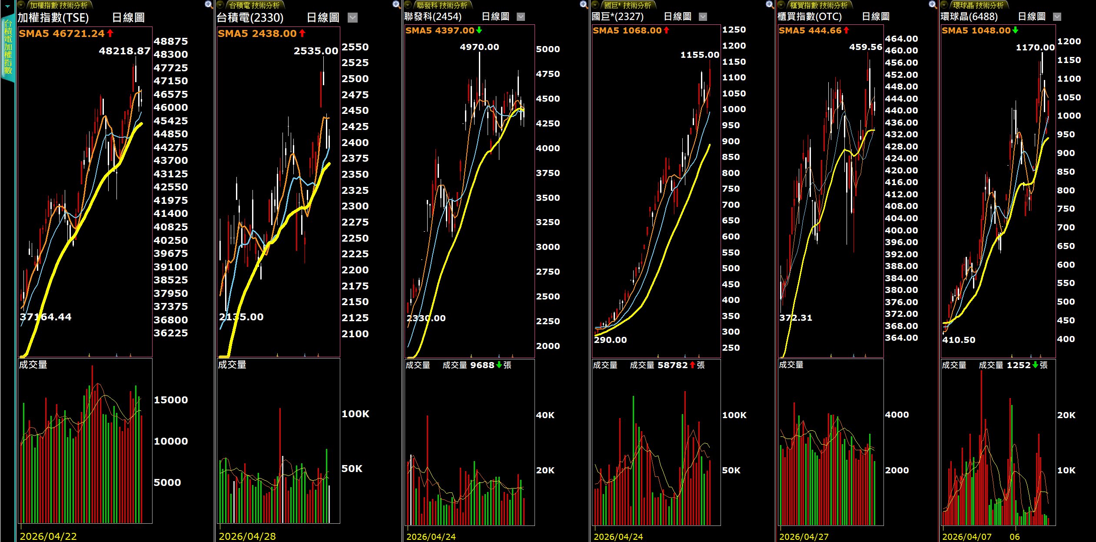Click the 日線圖 label beside 櫃買指數(OTC)

[x=876, y=17]
